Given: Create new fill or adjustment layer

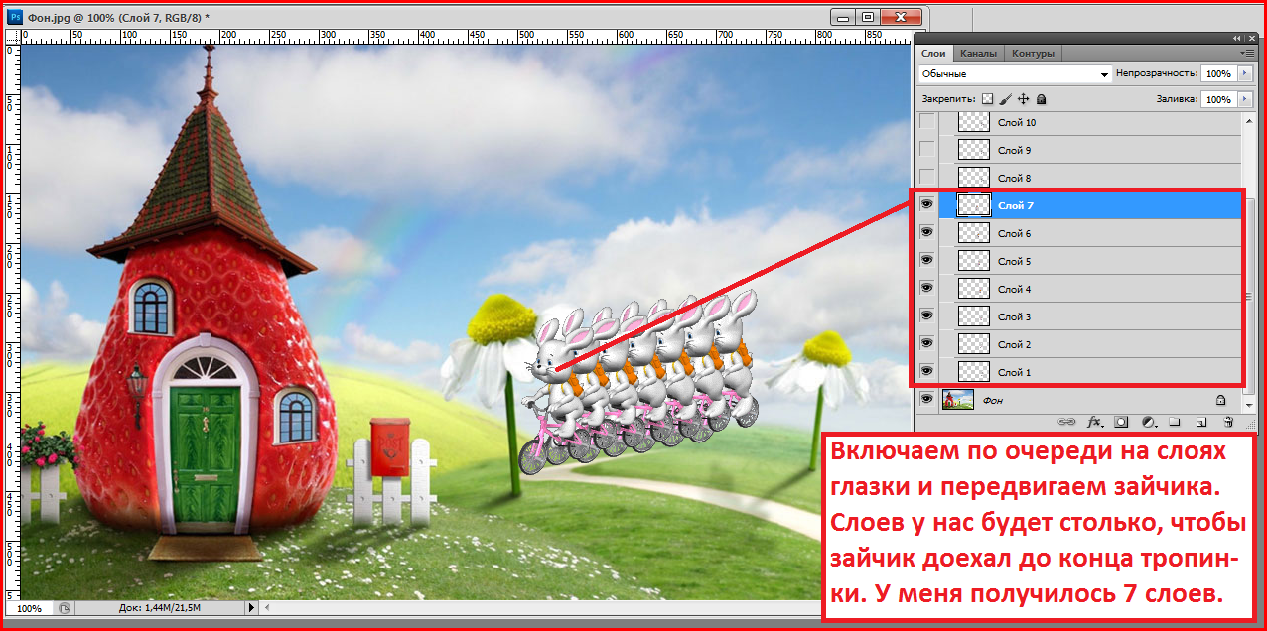Looking at the screenshot, I should click(1149, 422).
